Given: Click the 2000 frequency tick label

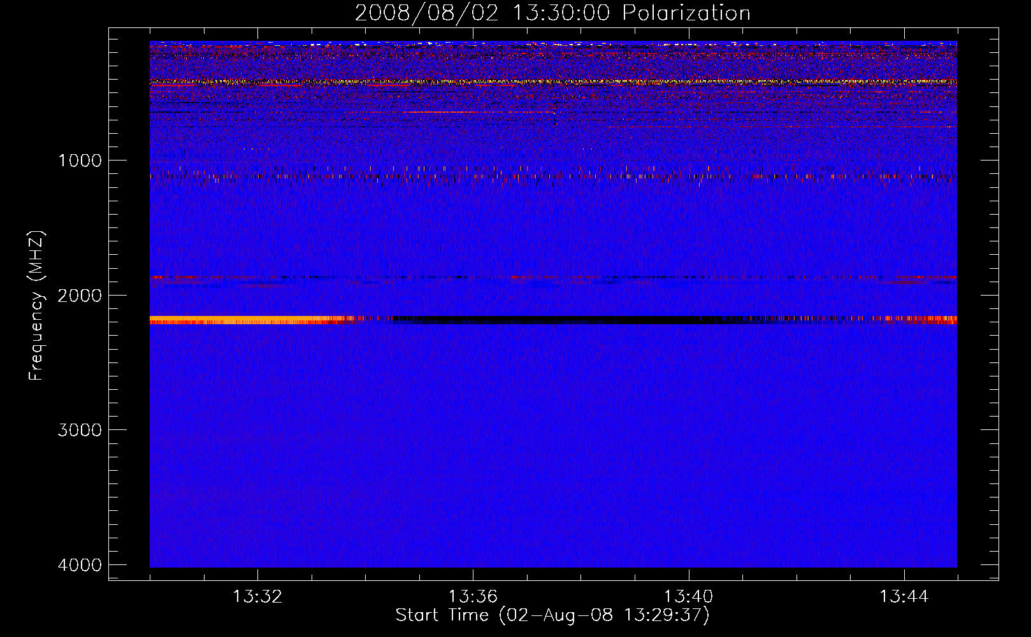Looking at the screenshot, I should click(80, 296).
